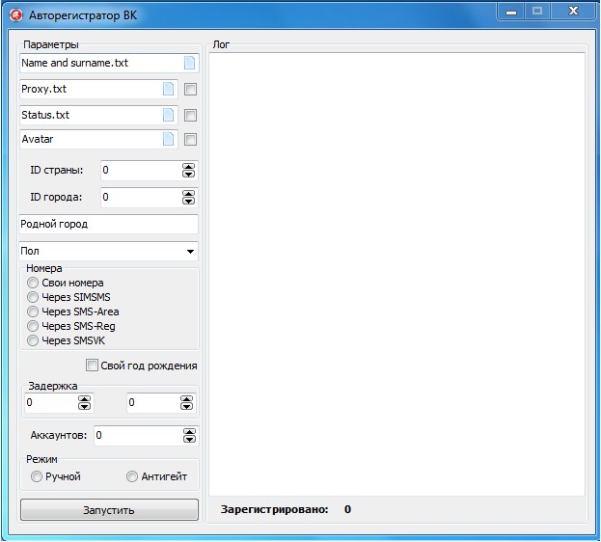Check the Свой год рождения box

[x=92, y=366]
